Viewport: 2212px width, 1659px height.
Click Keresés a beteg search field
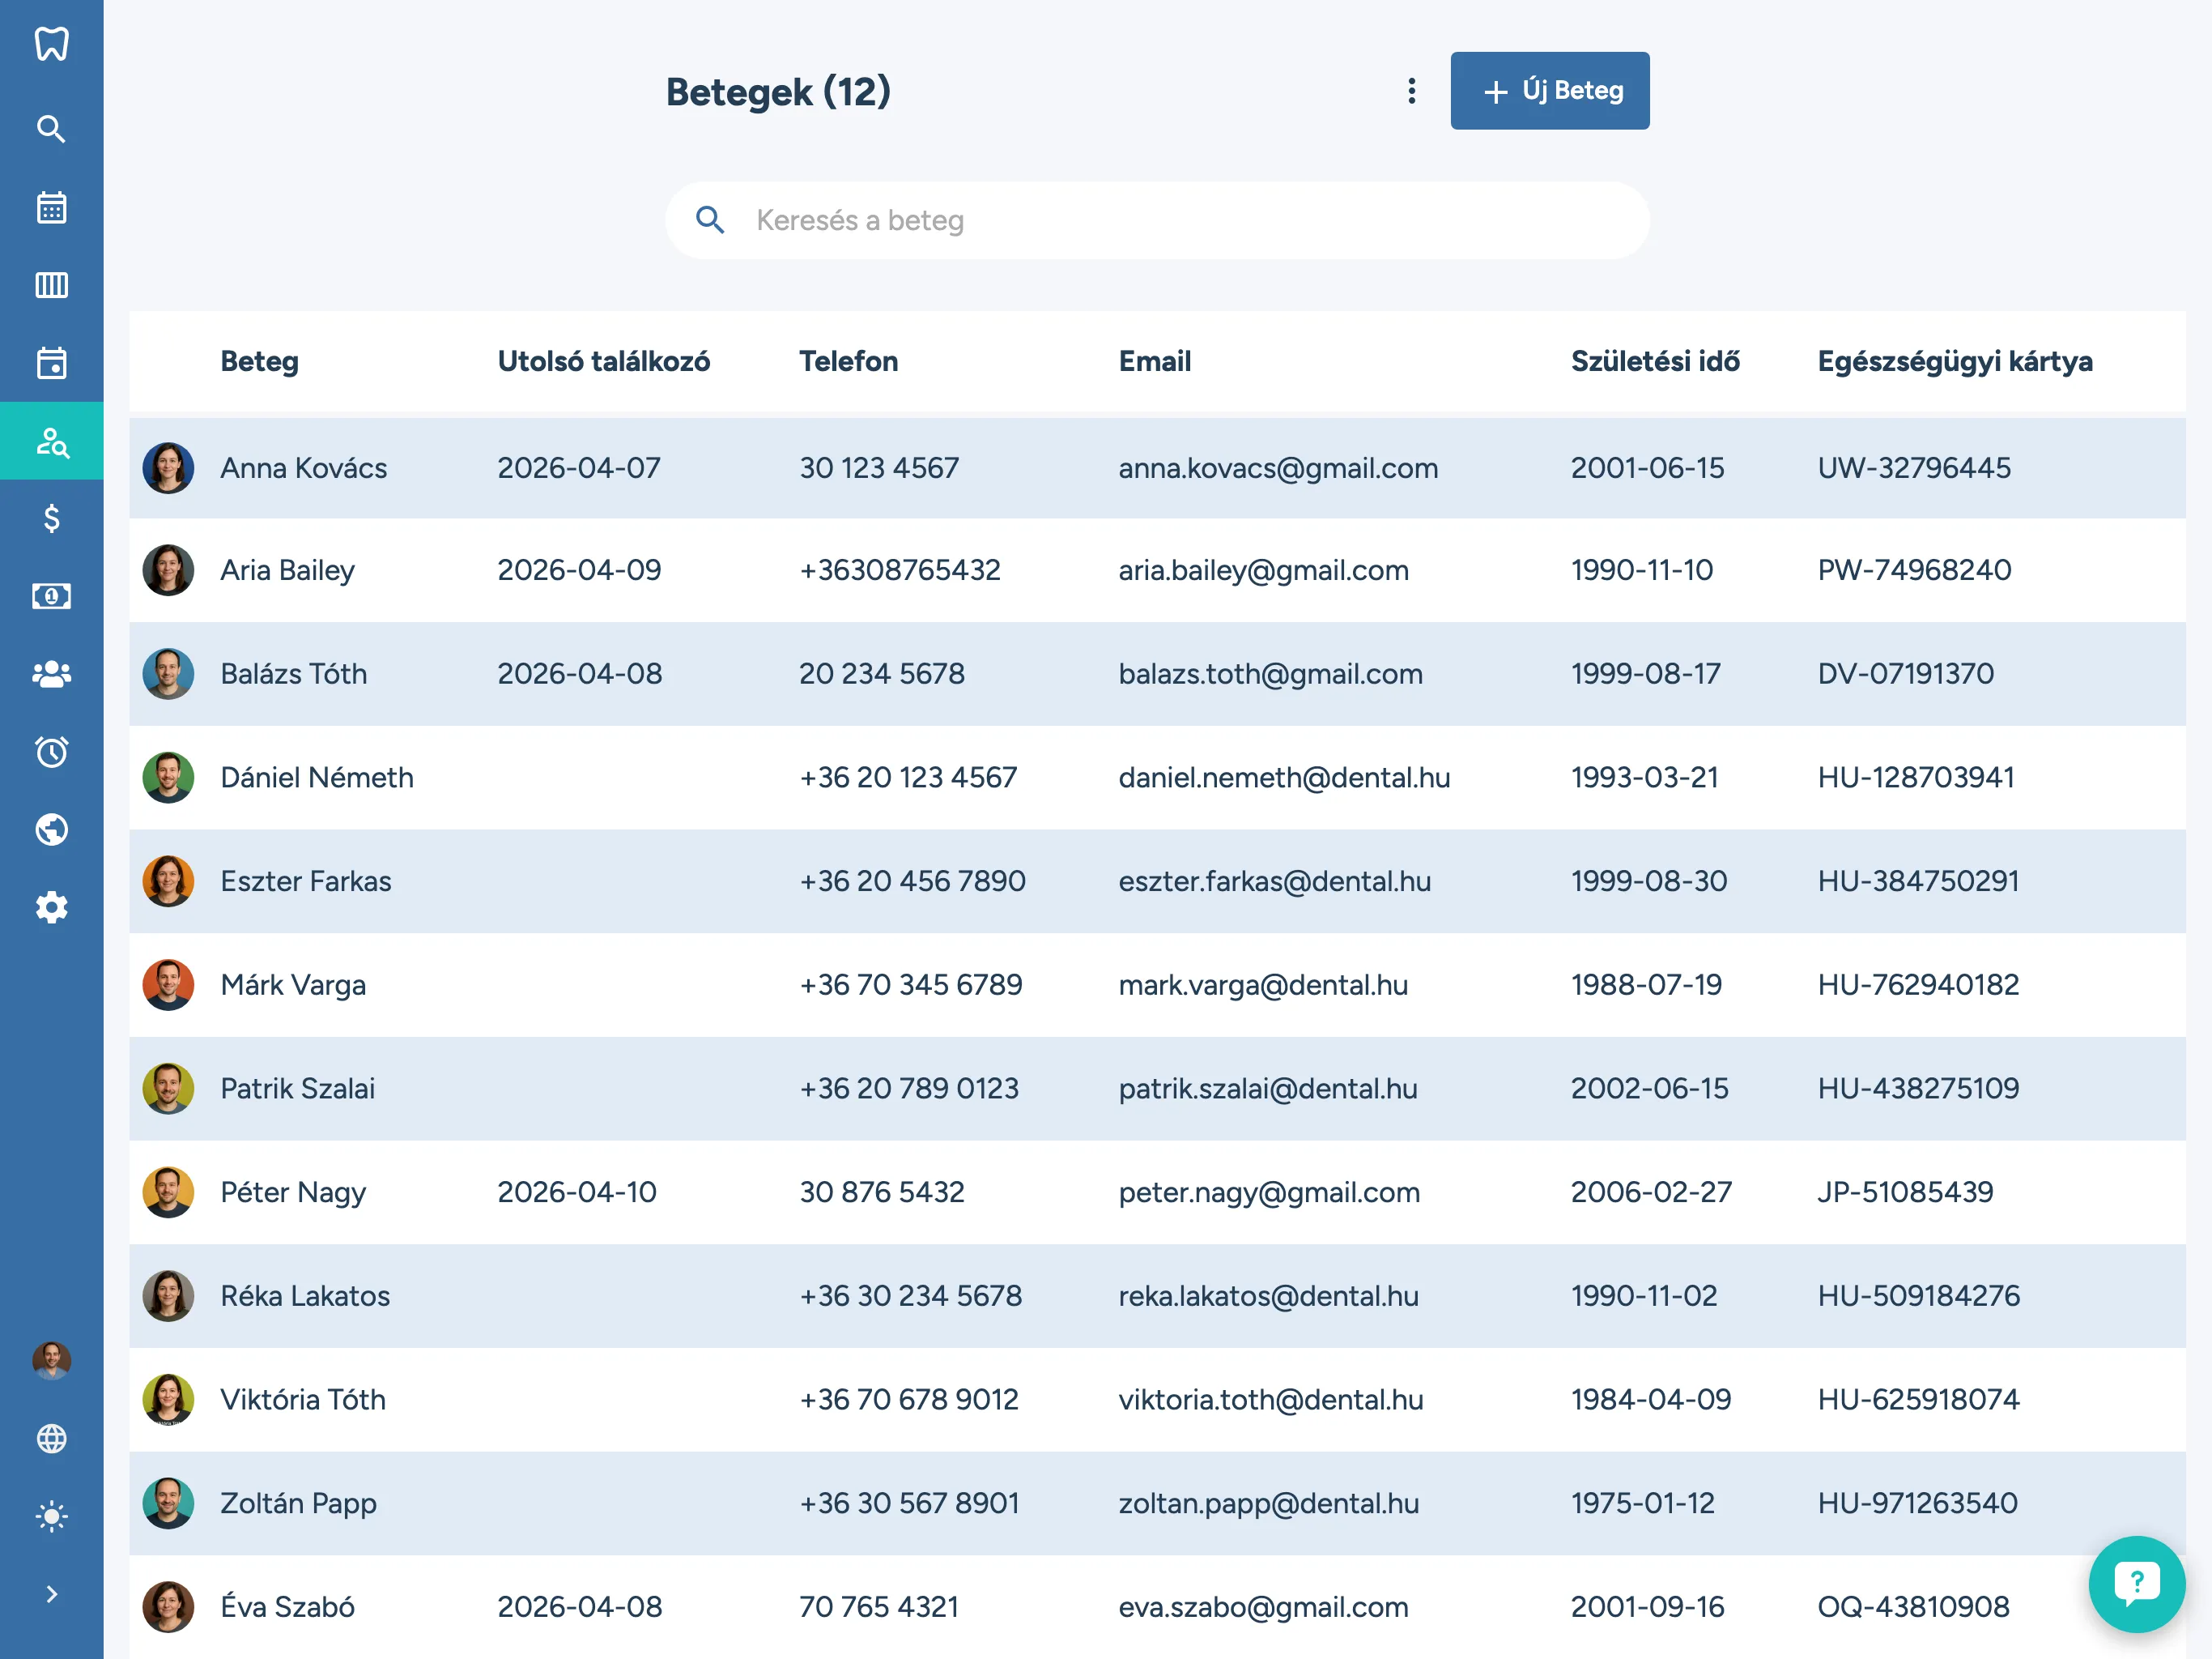[1156, 220]
